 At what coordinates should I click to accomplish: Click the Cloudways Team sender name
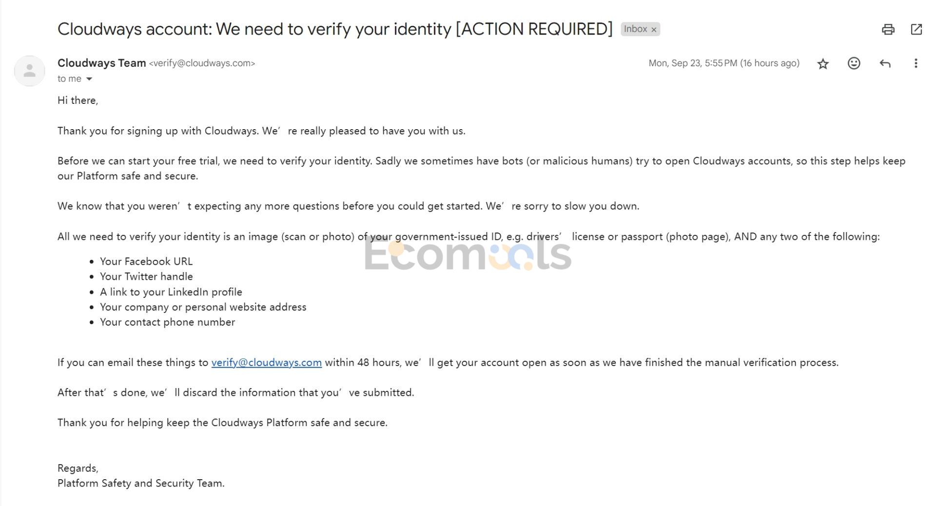point(102,63)
